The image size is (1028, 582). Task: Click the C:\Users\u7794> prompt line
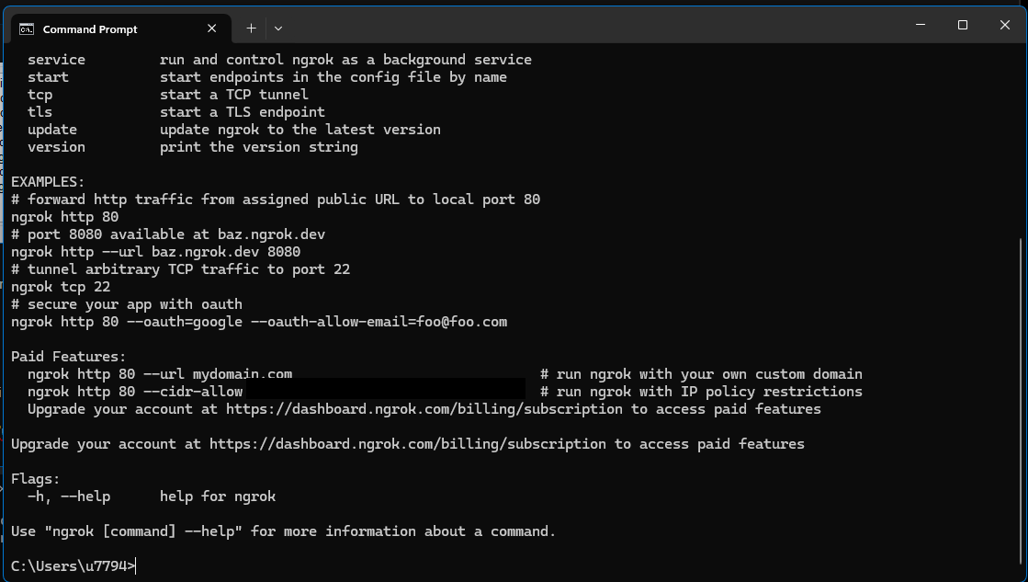73,566
